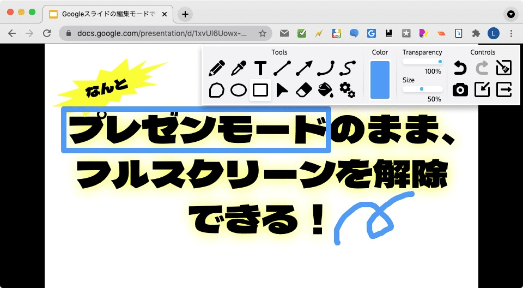Select the Arrow drawing tool
Viewport: 523px width, 288px height.
click(304, 69)
